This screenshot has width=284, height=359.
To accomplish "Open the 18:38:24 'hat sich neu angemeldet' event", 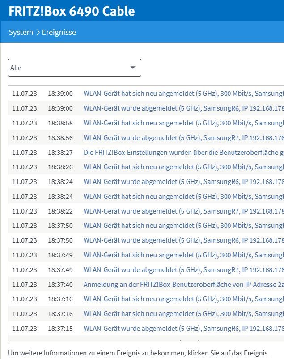I will 183,197.
